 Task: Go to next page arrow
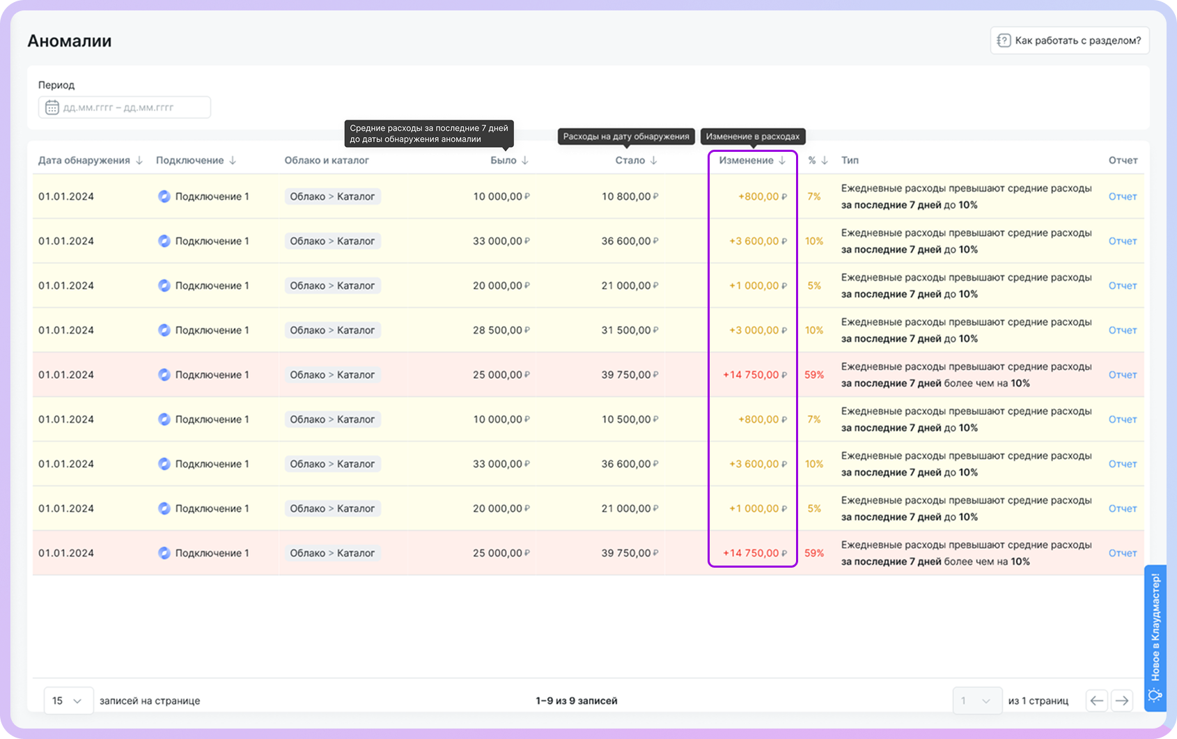tap(1121, 701)
